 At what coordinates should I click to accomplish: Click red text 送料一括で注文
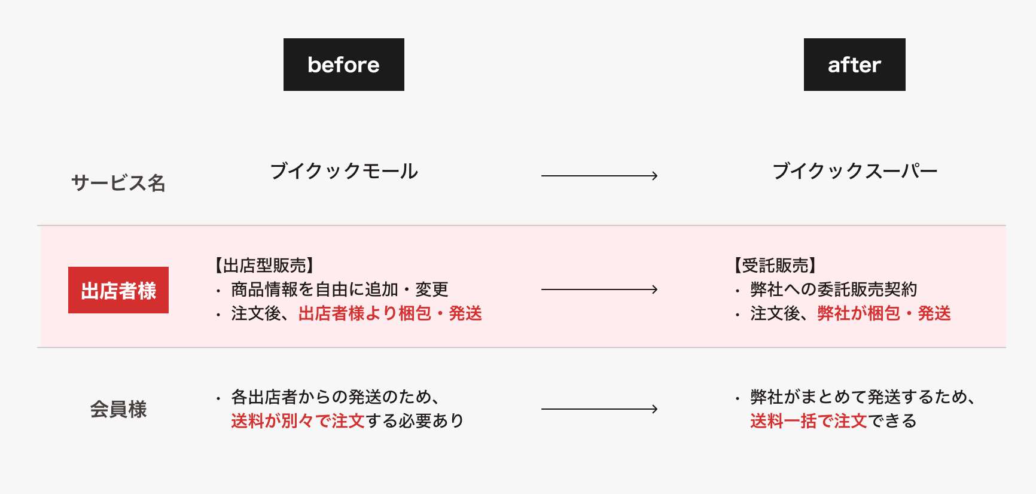click(x=809, y=421)
